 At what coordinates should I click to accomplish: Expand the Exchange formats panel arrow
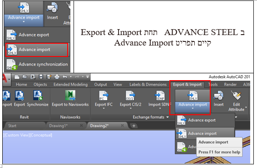point(168,117)
